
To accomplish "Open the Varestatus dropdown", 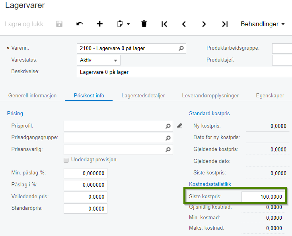I will [x=116, y=60].
